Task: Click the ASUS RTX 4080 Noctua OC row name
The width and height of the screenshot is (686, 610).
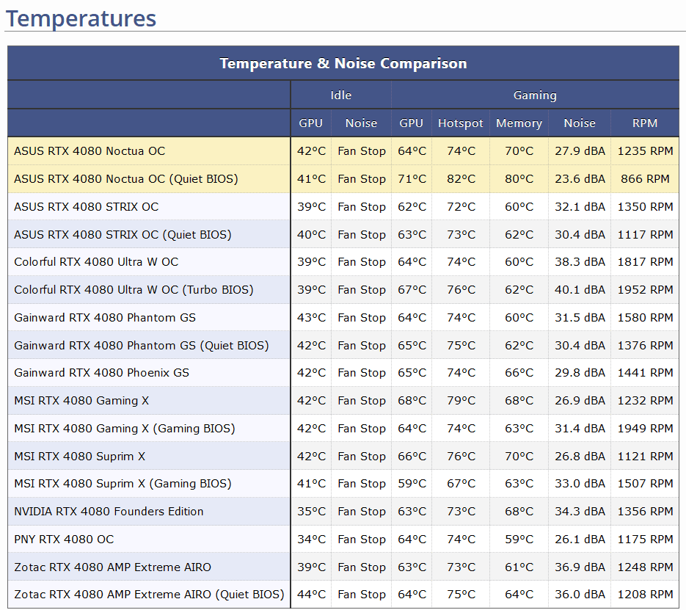Action: 90,151
